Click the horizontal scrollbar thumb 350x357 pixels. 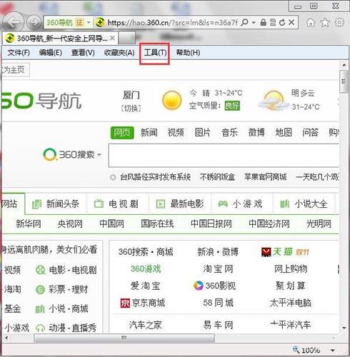click(x=124, y=338)
